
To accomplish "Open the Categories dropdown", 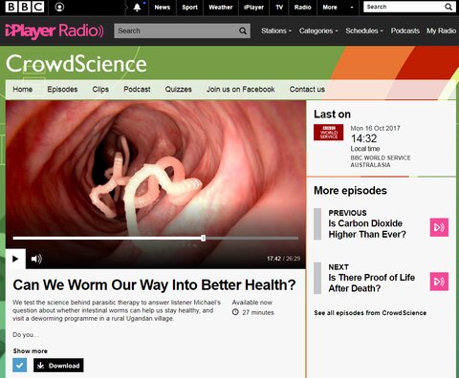I will tap(318, 31).
